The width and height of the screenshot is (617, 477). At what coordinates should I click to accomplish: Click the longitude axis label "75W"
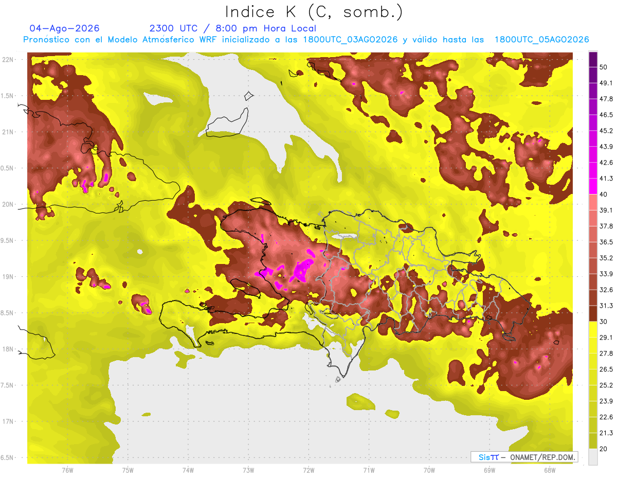[128, 470]
